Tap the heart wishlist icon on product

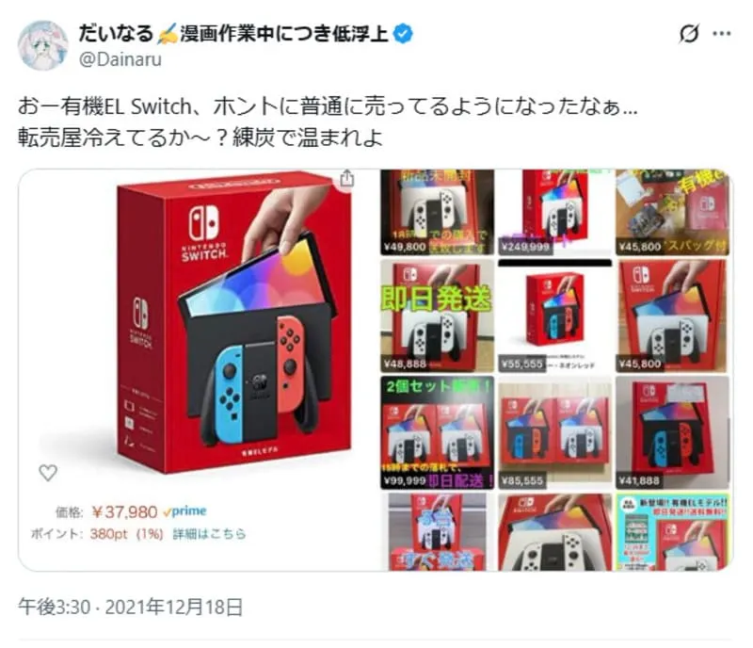(x=48, y=473)
